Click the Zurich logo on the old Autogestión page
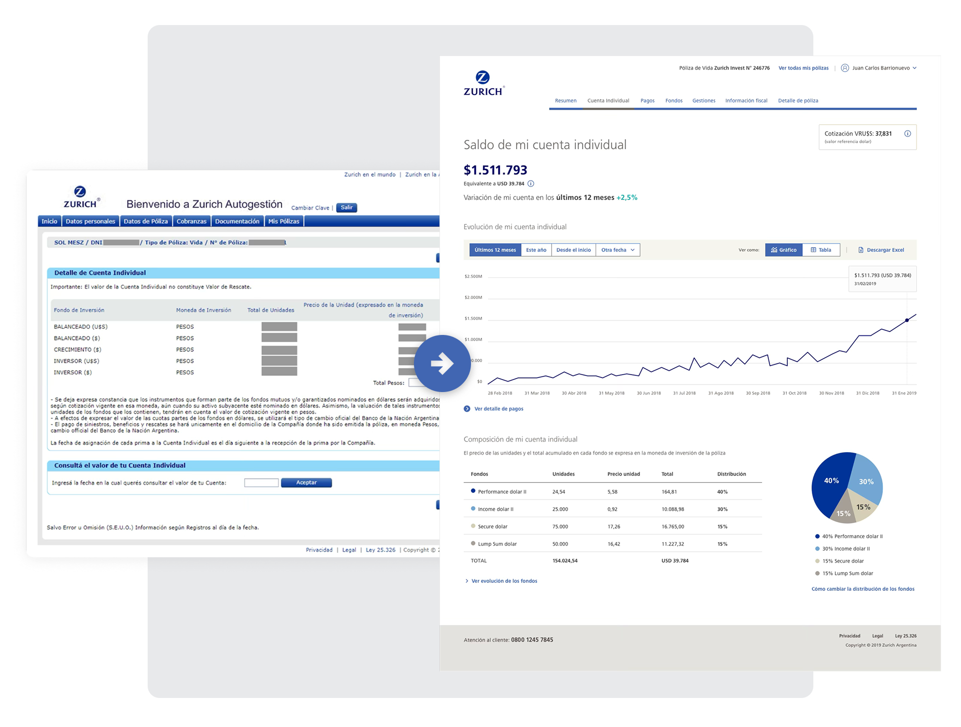This screenshot has width=961, height=727. pyautogui.click(x=82, y=197)
